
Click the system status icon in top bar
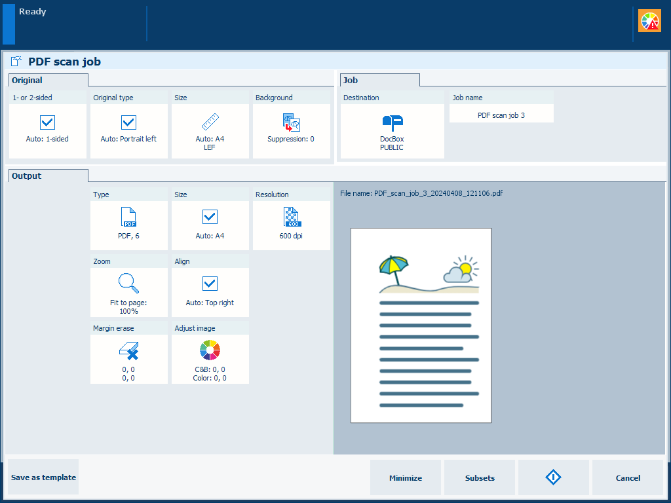click(x=649, y=22)
